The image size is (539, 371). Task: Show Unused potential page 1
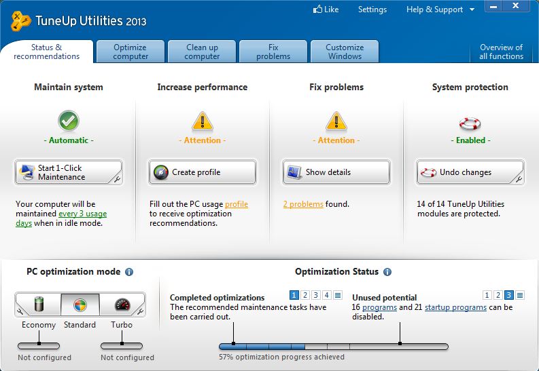[x=487, y=295]
